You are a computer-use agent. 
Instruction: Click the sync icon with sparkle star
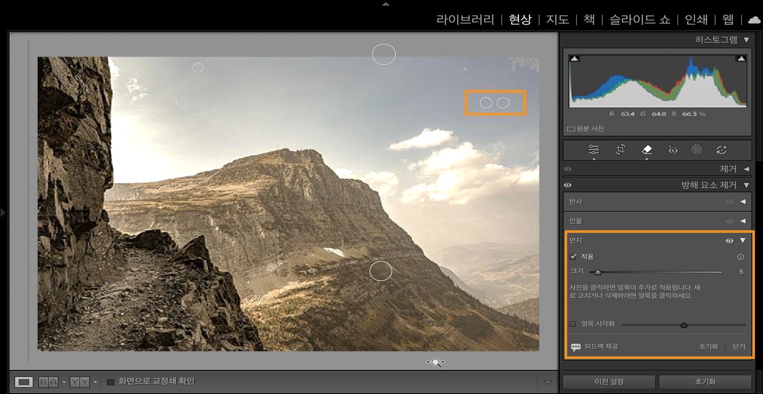pyautogui.click(x=721, y=149)
